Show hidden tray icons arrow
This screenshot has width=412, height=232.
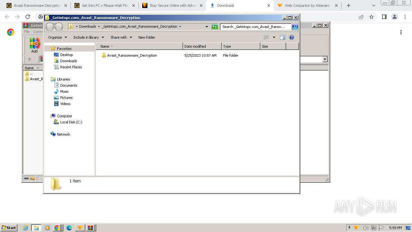coord(349,227)
